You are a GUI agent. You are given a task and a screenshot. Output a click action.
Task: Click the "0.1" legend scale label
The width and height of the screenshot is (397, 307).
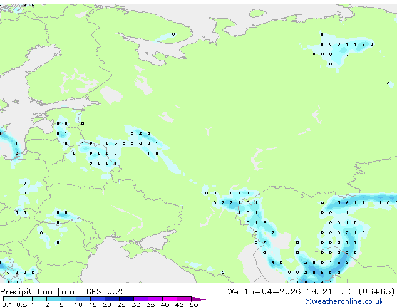7,304
